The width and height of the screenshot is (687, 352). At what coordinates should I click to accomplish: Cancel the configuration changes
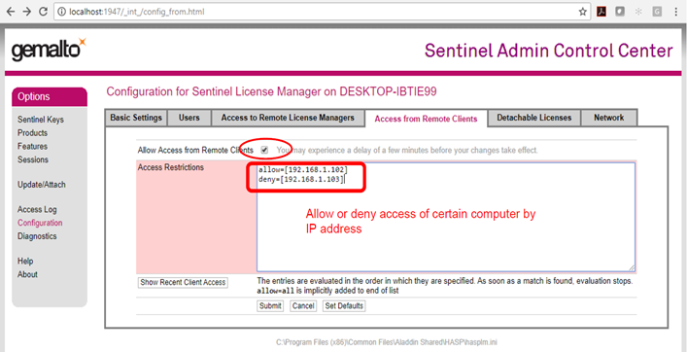303,306
